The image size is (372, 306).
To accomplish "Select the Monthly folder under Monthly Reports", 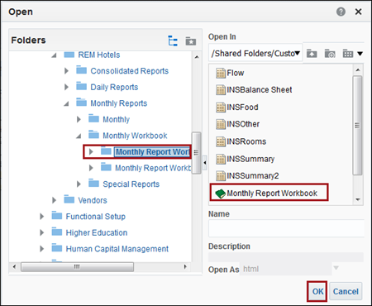I will click(116, 119).
